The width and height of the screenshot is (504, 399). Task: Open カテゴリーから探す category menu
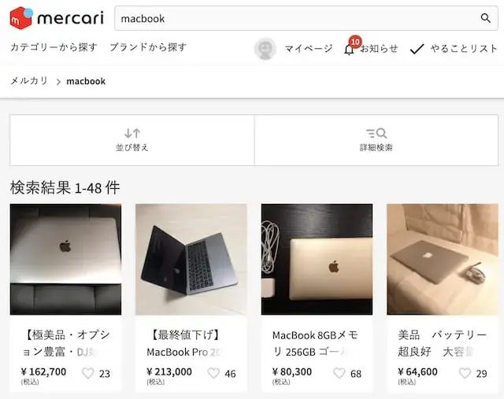(x=54, y=47)
